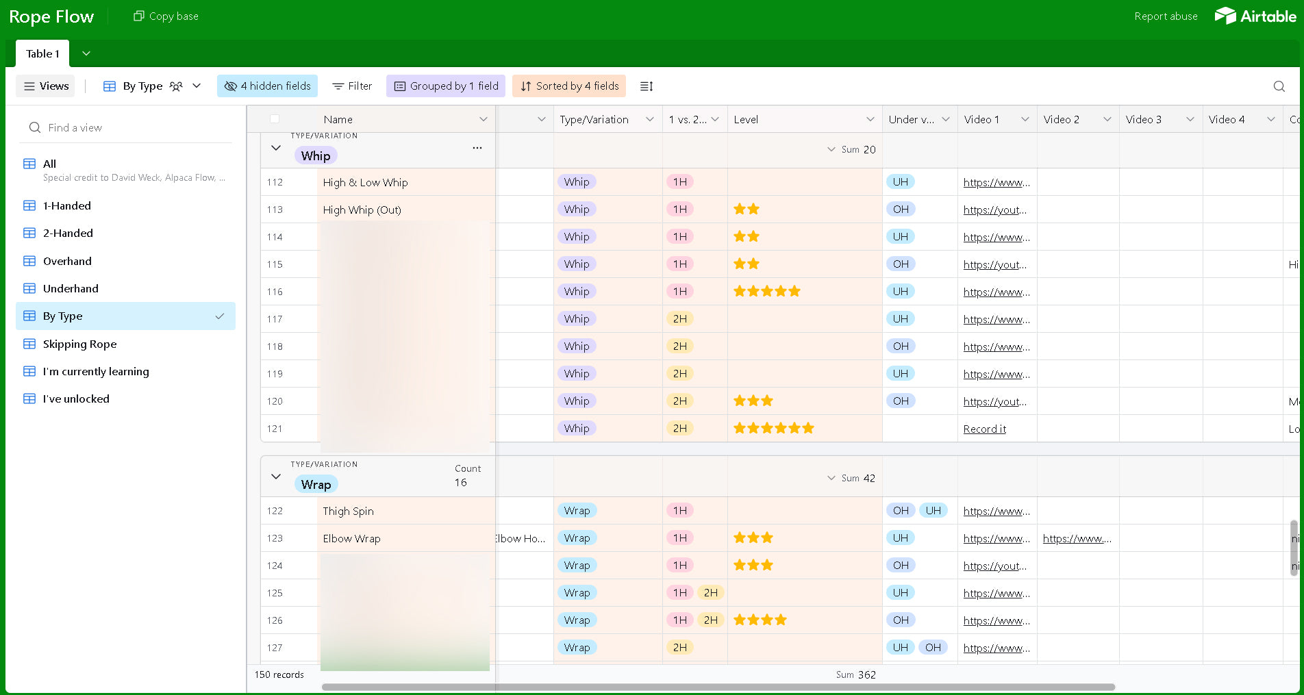The image size is (1304, 695).
Task: Toggle the select-all checkbox in header
Action: (x=275, y=119)
